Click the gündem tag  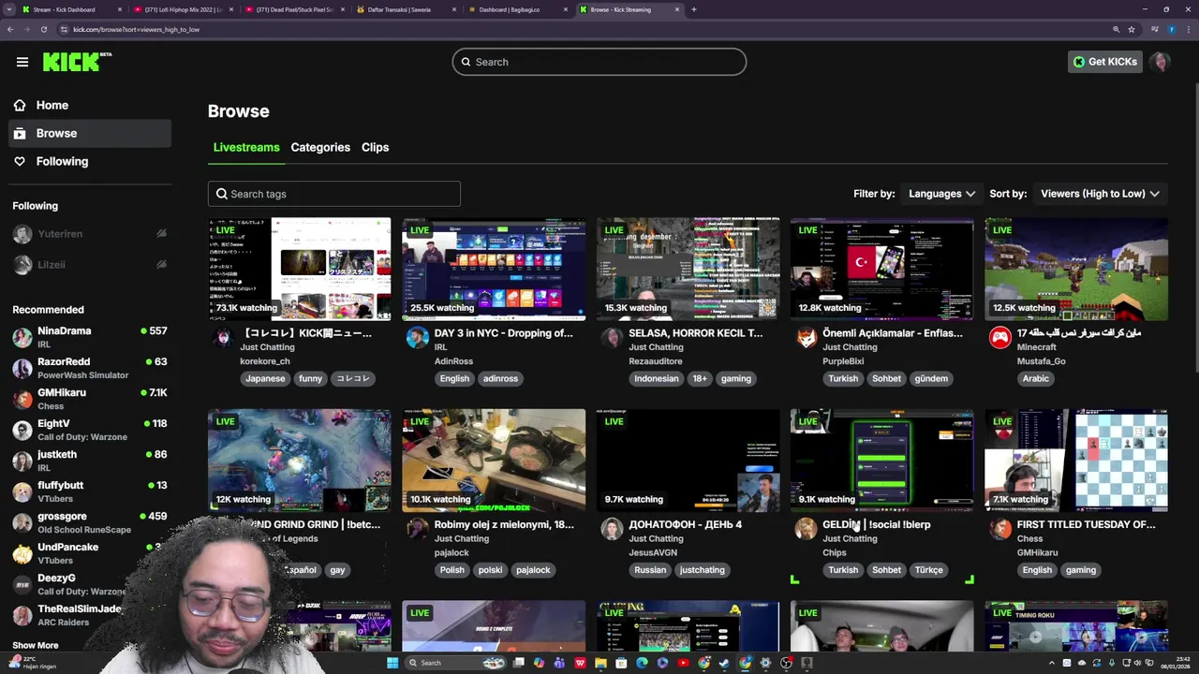coord(931,378)
